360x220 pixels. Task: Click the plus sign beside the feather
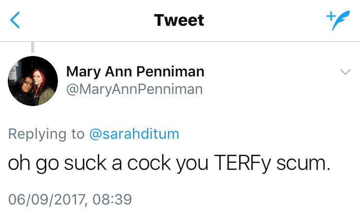click(330, 16)
